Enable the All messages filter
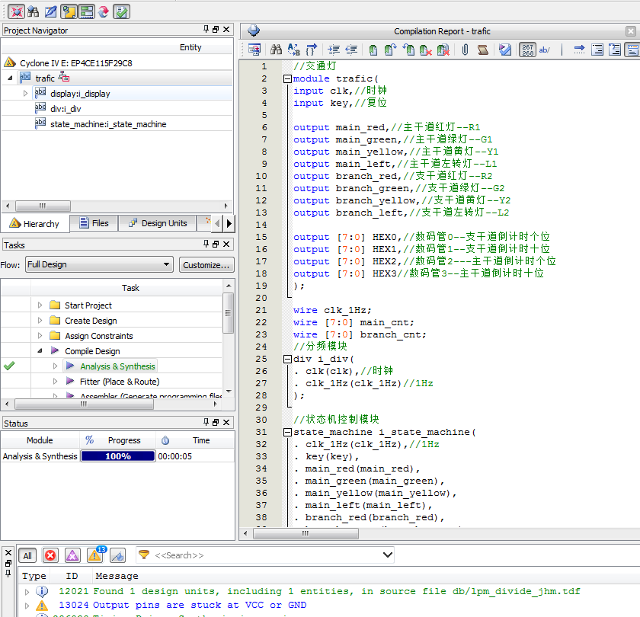The width and height of the screenshot is (640, 617). click(27, 555)
